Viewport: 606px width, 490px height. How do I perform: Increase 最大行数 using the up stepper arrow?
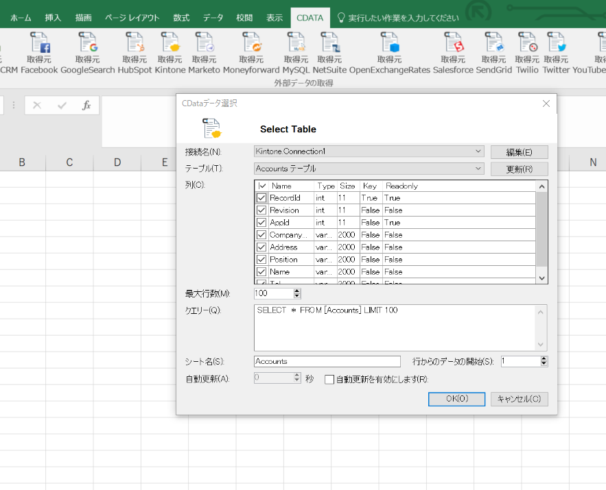pyautogui.click(x=295, y=290)
